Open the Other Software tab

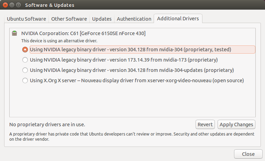69,19
